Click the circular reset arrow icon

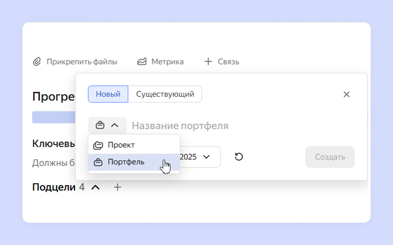click(239, 157)
